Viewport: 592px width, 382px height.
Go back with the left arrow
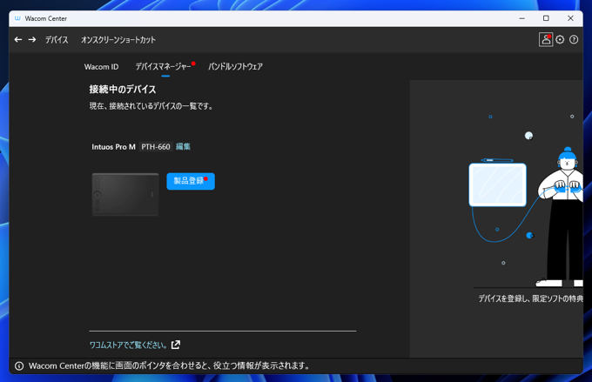tap(18, 40)
